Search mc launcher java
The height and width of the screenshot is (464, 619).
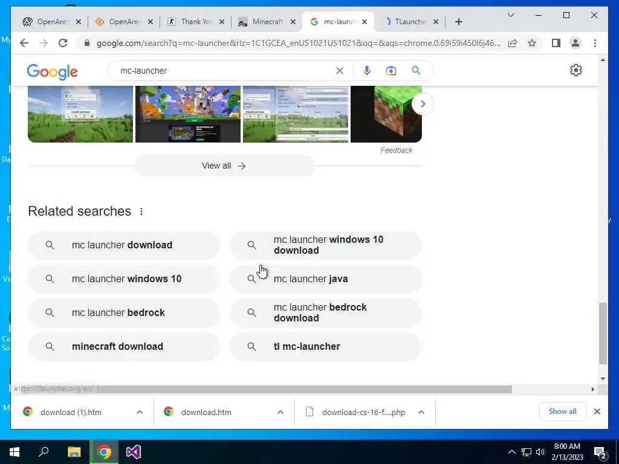(326, 279)
